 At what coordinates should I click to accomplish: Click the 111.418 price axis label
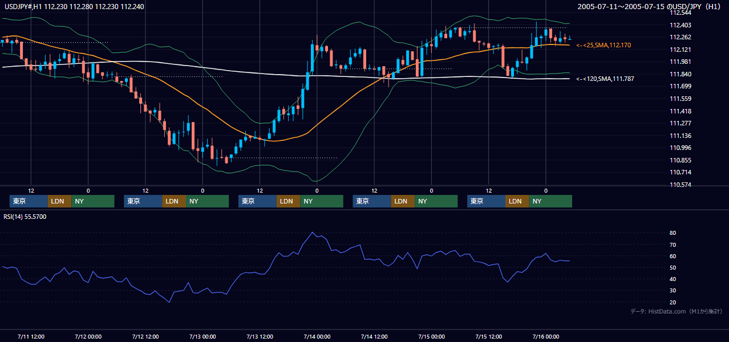[681, 111]
